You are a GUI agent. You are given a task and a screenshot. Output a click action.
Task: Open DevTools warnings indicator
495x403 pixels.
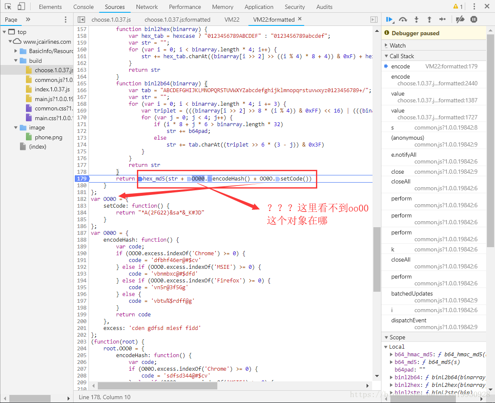[x=458, y=6]
